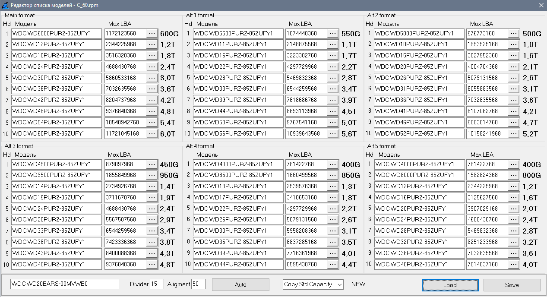Image resolution: width=547 pixels, height=297 pixels.
Task: Open '...' button beside Max LBA 1172123568
Action: pos(152,33)
